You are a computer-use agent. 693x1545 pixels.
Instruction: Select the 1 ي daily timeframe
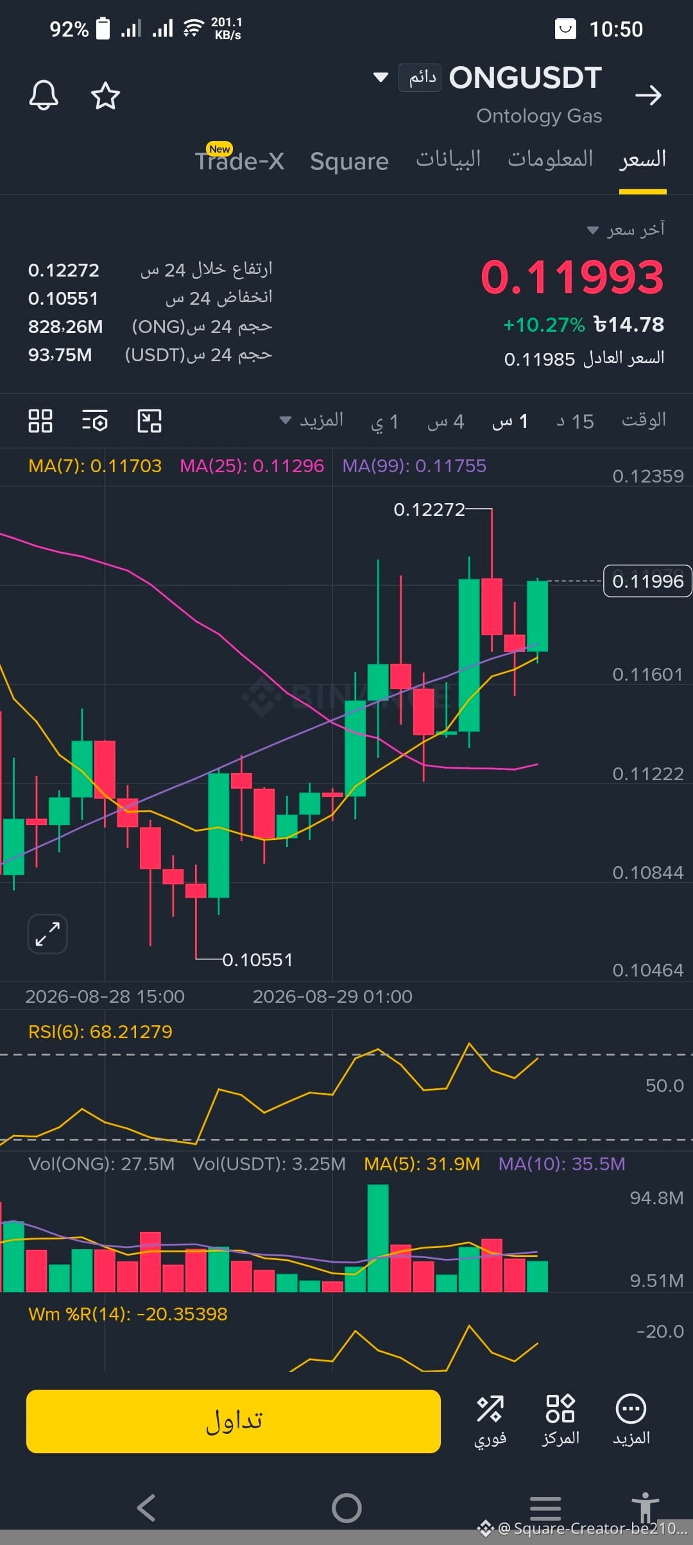[x=385, y=422]
